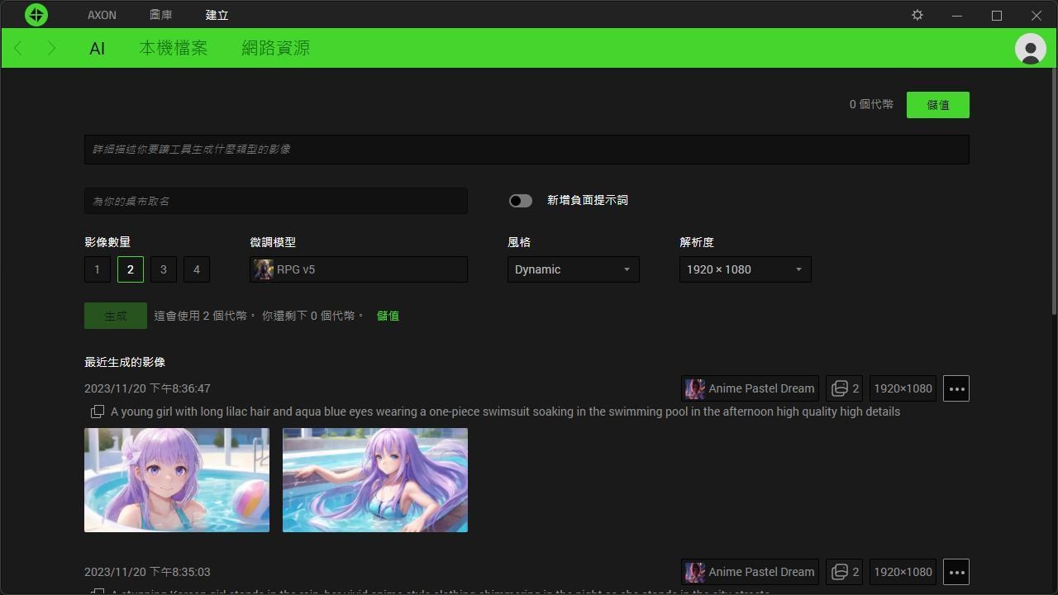Copy the lilac hair girl prompt text
1058x595 pixels.
(98, 412)
